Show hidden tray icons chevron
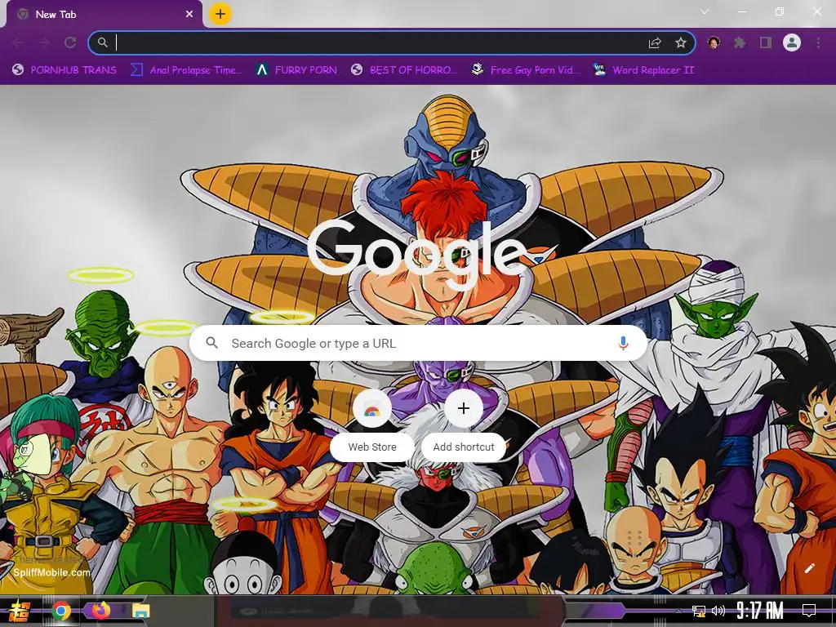This screenshot has width=836, height=627. pos(678,611)
